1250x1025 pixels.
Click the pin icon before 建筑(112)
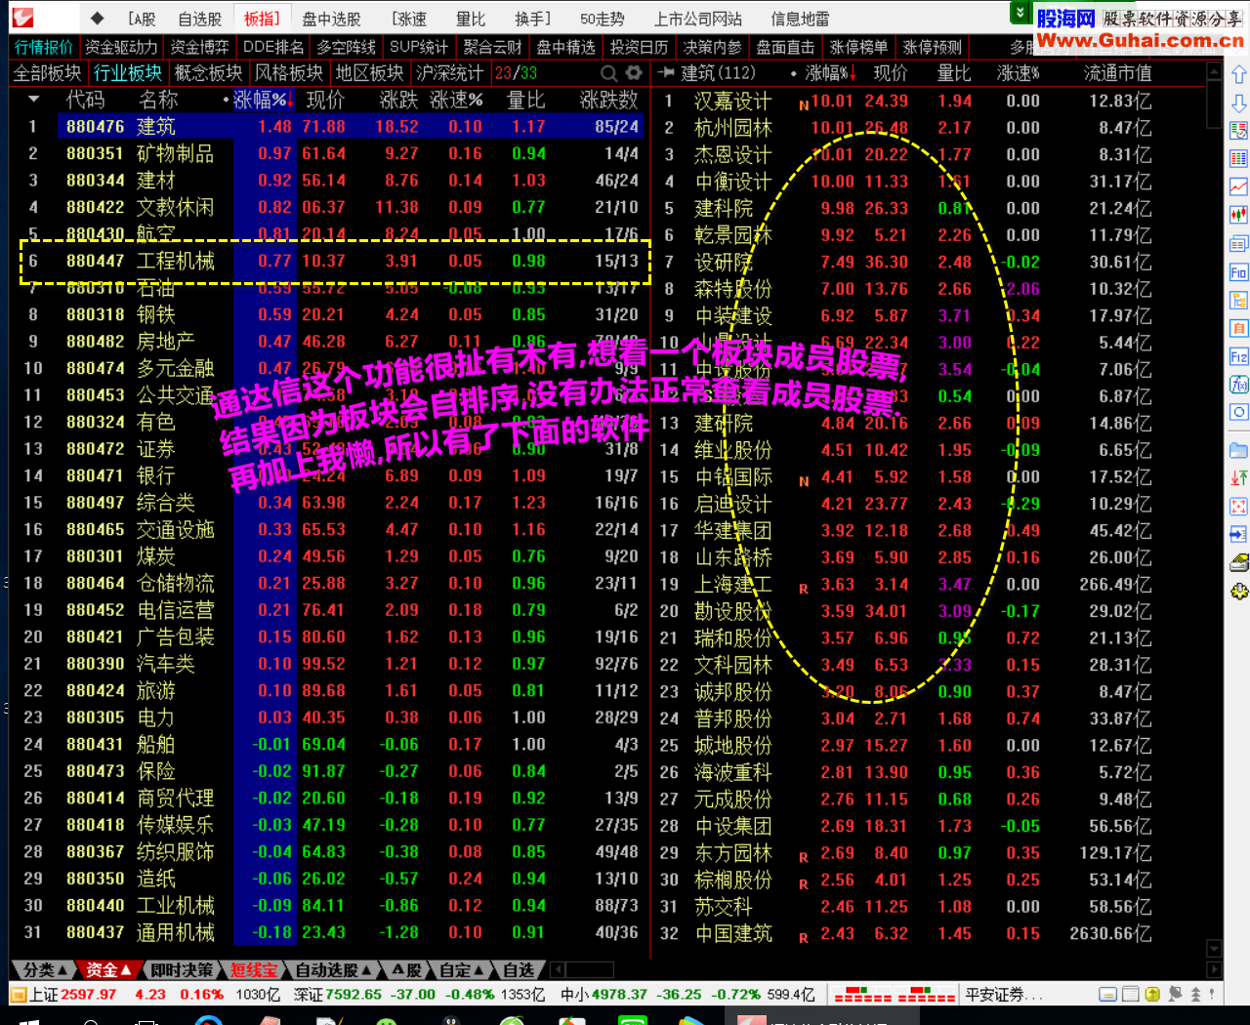(666, 73)
